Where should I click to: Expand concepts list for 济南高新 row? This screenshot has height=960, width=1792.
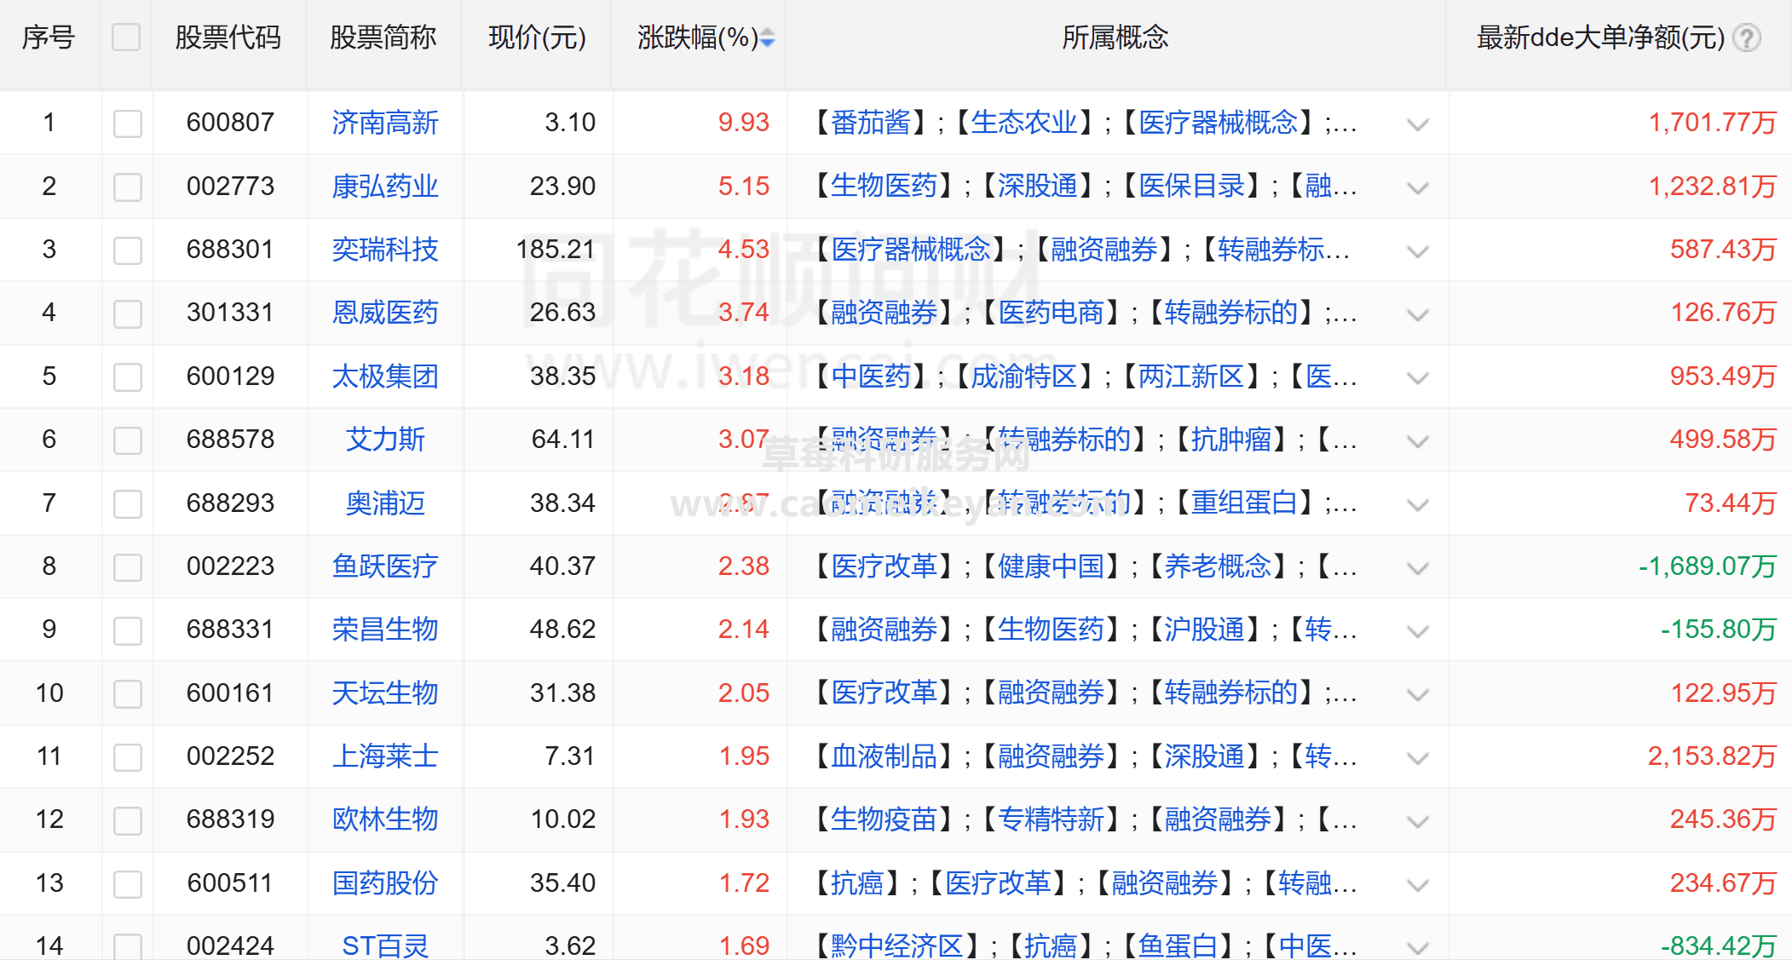pos(1418,125)
